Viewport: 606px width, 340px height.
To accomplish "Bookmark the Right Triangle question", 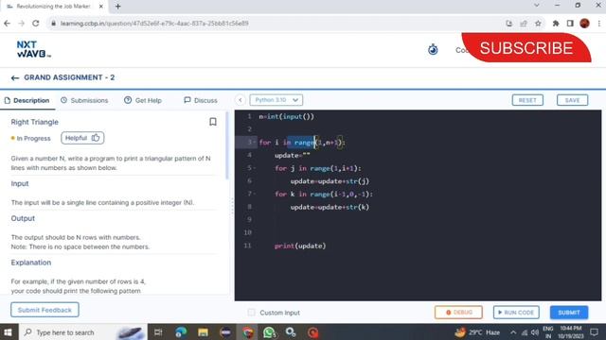I will pyautogui.click(x=212, y=122).
